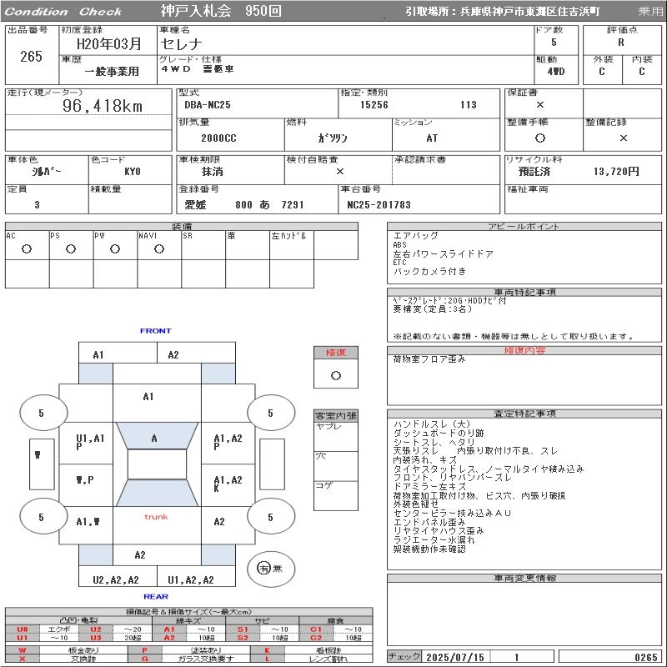
Task: Click the note ラジエーター水漏れ
Action: tap(434, 539)
